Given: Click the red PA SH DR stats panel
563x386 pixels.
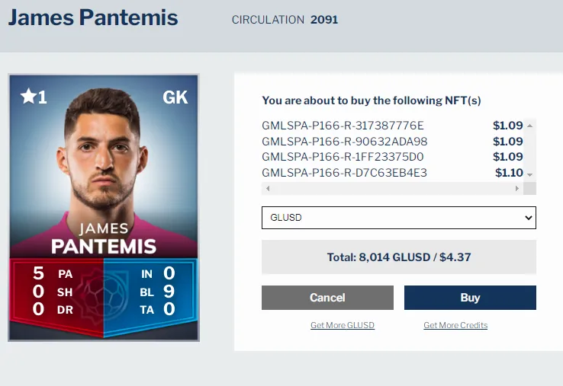Looking at the screenshot, I should tap(56, 295).
